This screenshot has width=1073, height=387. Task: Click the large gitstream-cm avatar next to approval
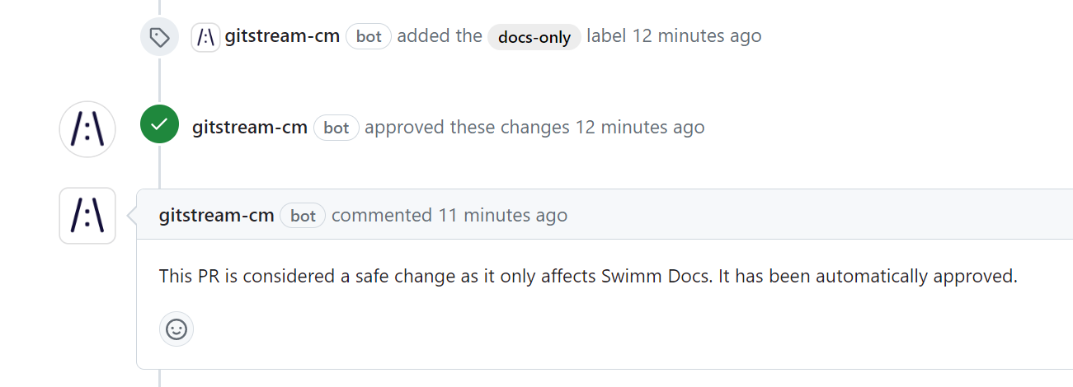[x=87, y=129]
